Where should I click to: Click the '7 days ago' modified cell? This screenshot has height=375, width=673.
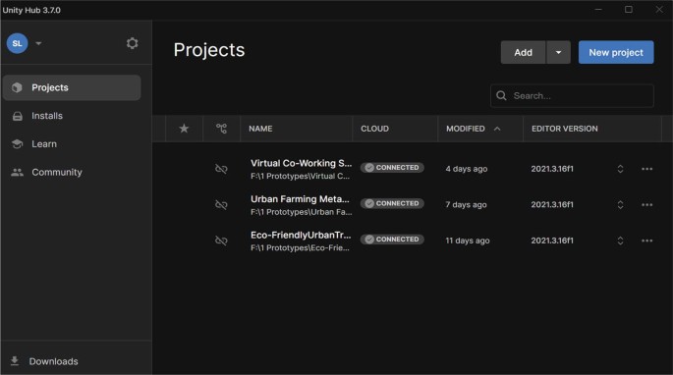pos(466,205)
